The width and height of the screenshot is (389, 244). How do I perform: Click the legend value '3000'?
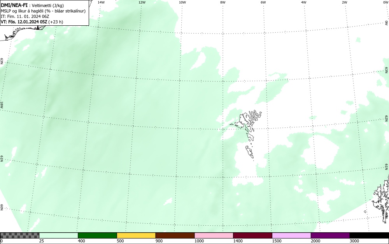pos(354,241)
